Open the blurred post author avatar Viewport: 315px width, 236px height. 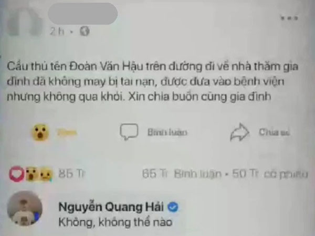[x=24, y=22]
